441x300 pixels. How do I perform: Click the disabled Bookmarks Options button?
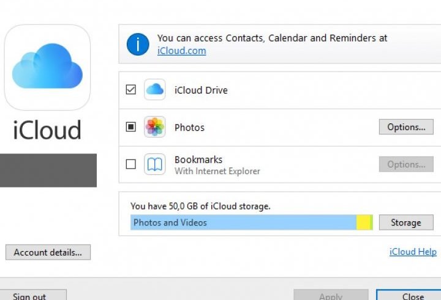406,164
